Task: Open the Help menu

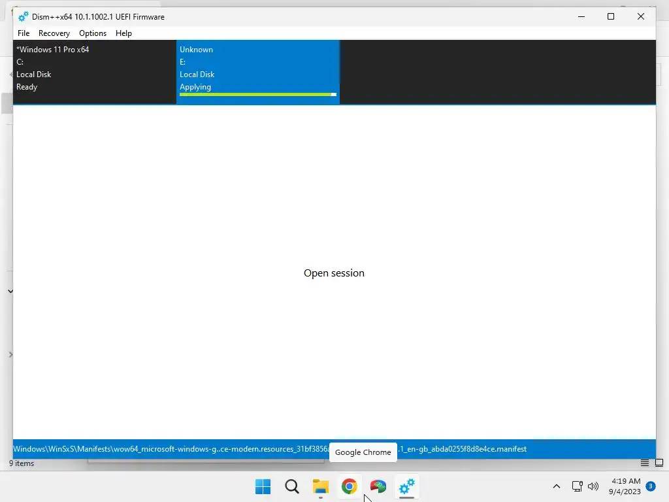Action: (x=123, y=33)
